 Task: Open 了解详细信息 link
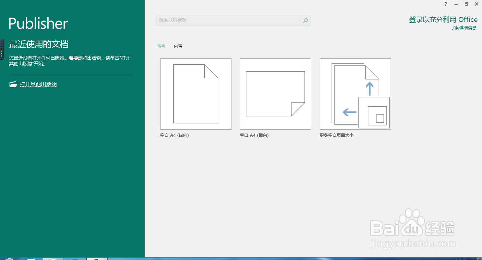[464, 28]
